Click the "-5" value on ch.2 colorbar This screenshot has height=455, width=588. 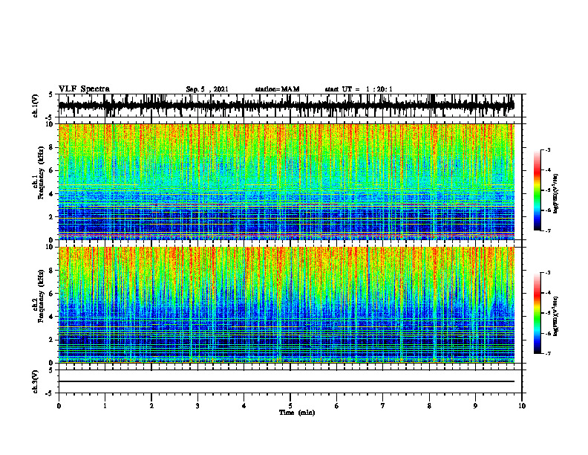point(547,313)
